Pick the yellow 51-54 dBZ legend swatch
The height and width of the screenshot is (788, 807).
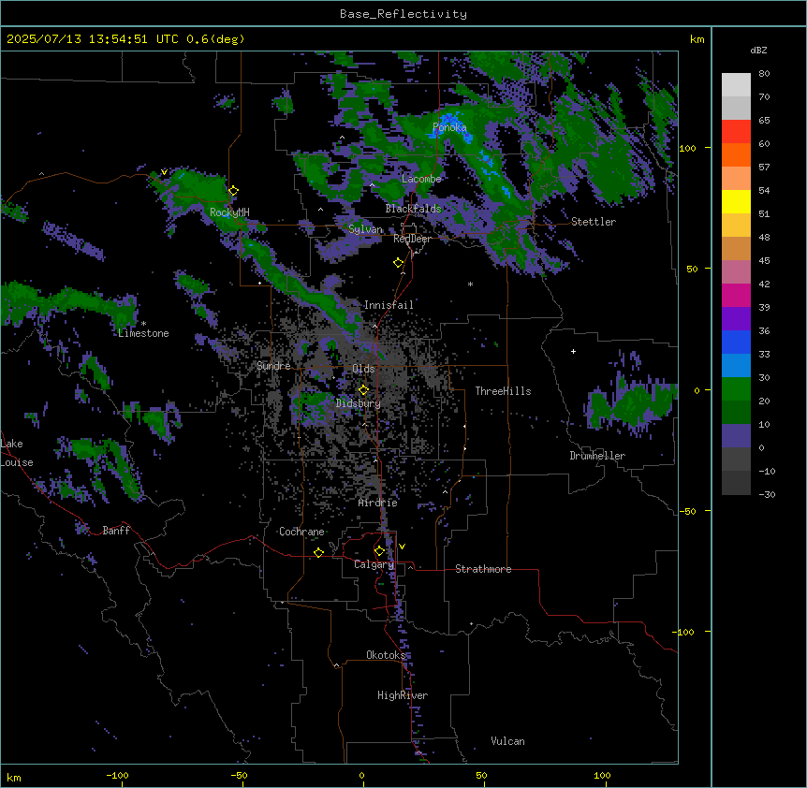736,201
